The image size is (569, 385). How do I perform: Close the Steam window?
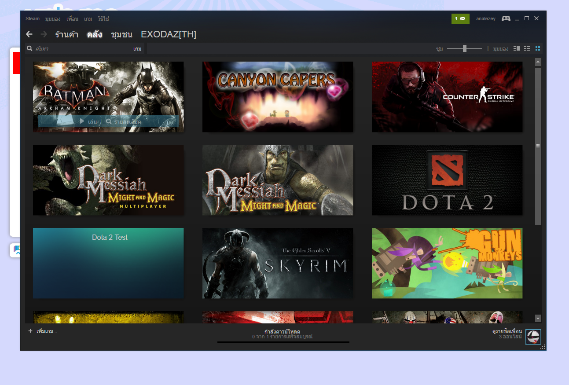pos(536,18)
